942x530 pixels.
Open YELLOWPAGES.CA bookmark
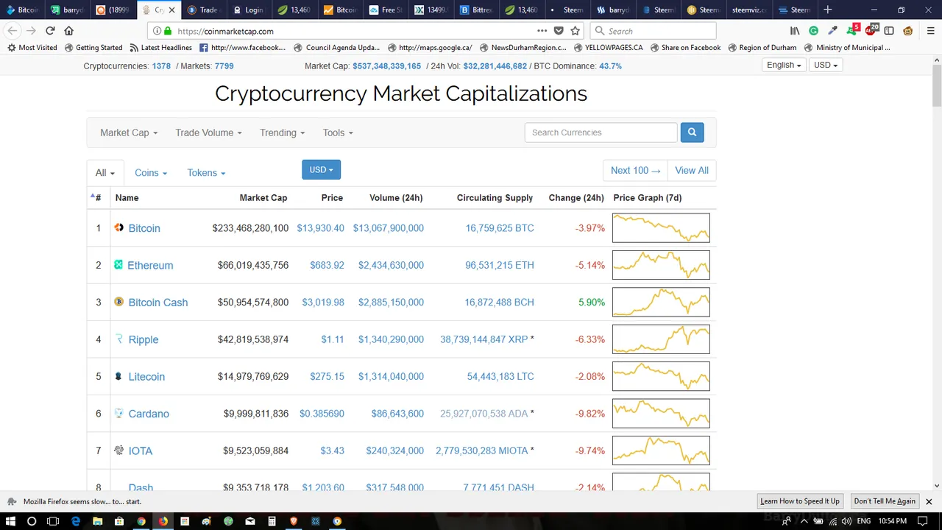pyautogui.click(x=608, y=48)
